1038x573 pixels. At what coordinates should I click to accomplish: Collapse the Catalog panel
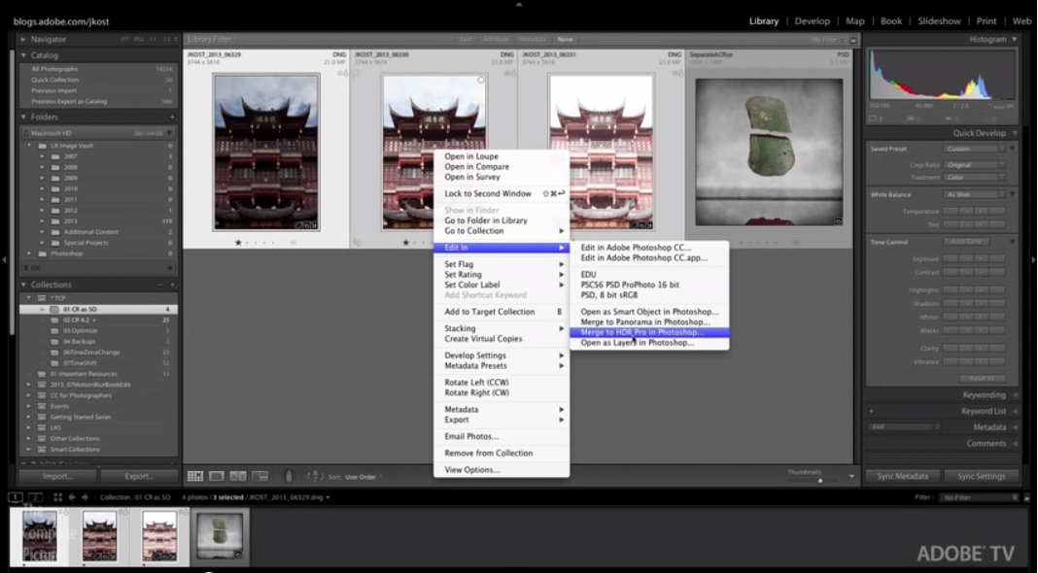pos(25,55)
